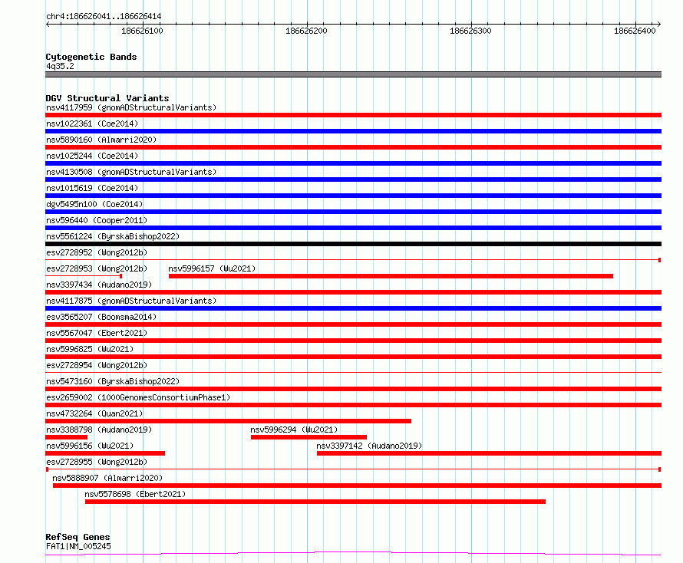Select nsv4117875 (gnomADStructuralVariants) label
The height and width of the screenshot is (563, 683).
tap(131, 301)
